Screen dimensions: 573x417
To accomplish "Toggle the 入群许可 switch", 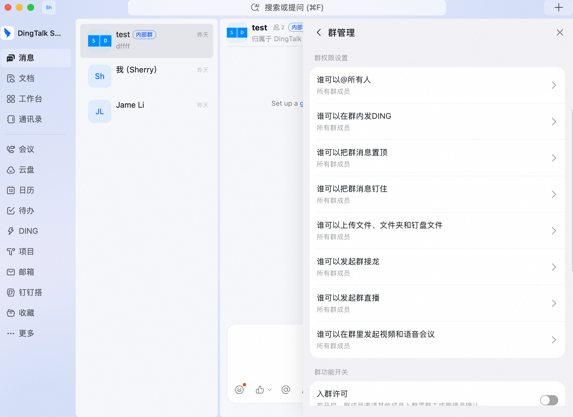I will pyautogui.click(x=549, y=400).
